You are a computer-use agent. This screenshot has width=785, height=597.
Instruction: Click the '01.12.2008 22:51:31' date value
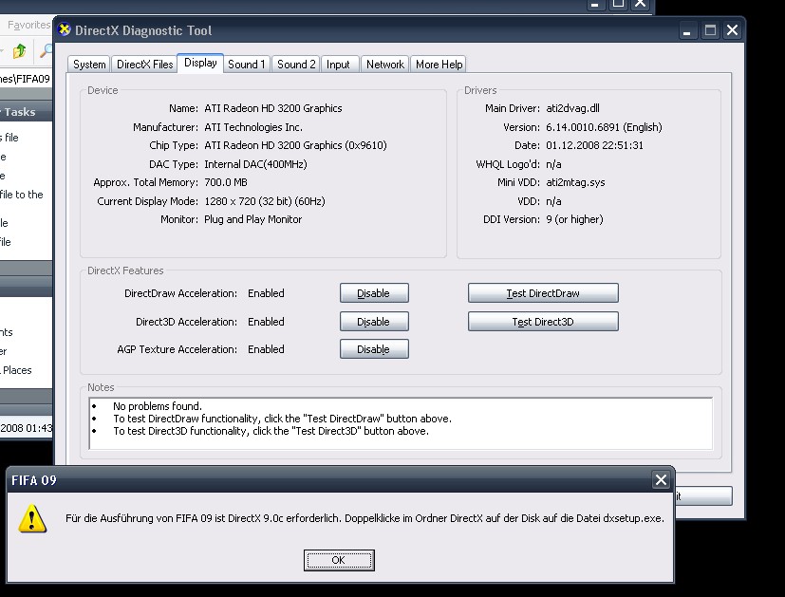(594, 145)
